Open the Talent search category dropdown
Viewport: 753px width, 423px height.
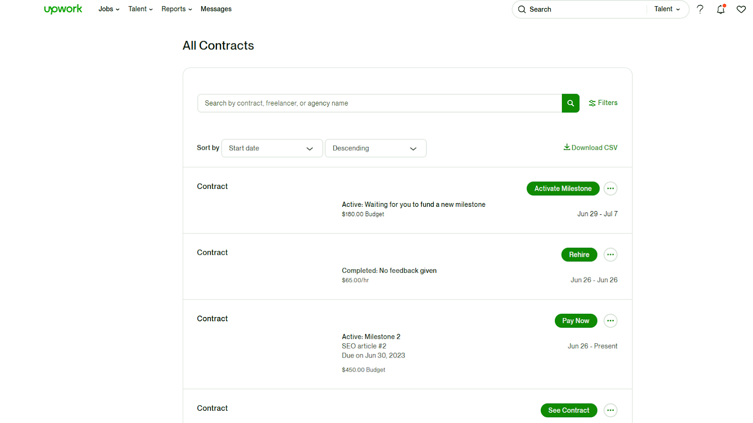click(667, 9)
